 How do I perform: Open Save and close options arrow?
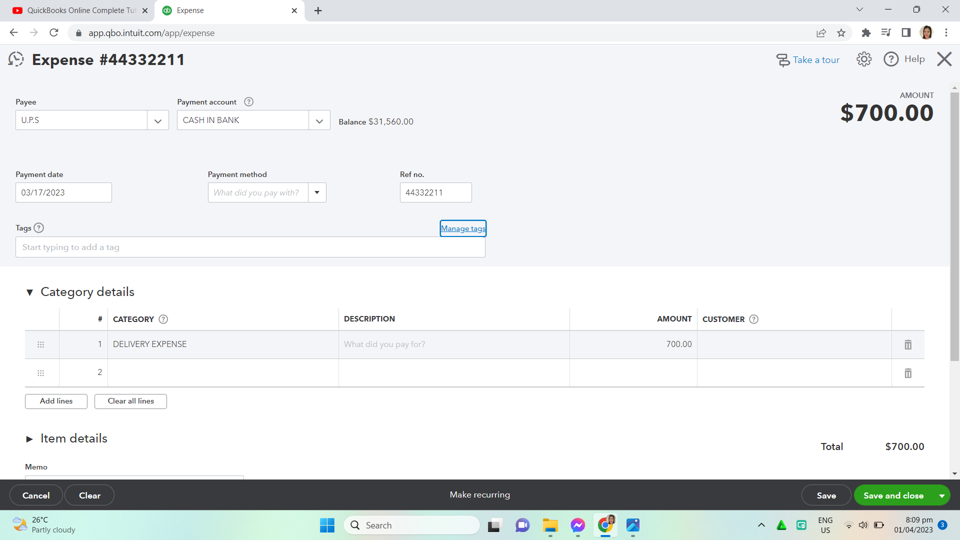941,495
